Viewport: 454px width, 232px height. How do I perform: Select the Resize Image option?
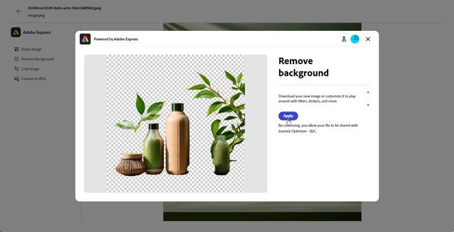click(x=28, y=49)
